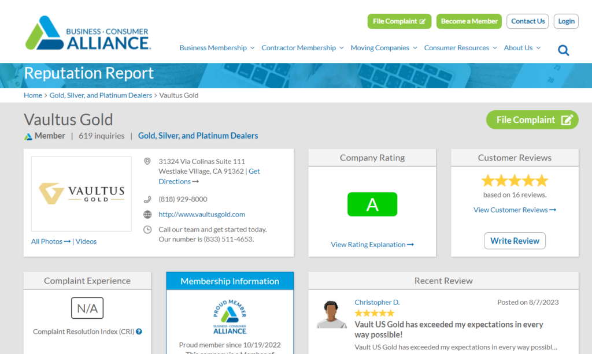Click 'Proud member since 10/19/2022' text
This screenshot has height=354, width=592.
click(x=230, y=345)
